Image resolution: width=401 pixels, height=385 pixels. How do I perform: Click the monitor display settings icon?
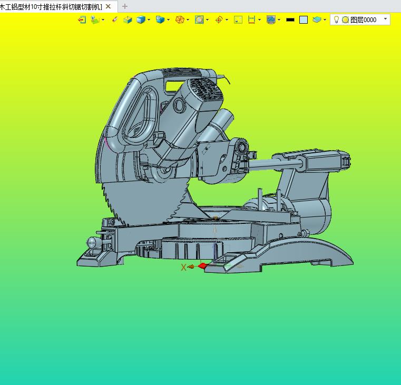coord(271,19)
